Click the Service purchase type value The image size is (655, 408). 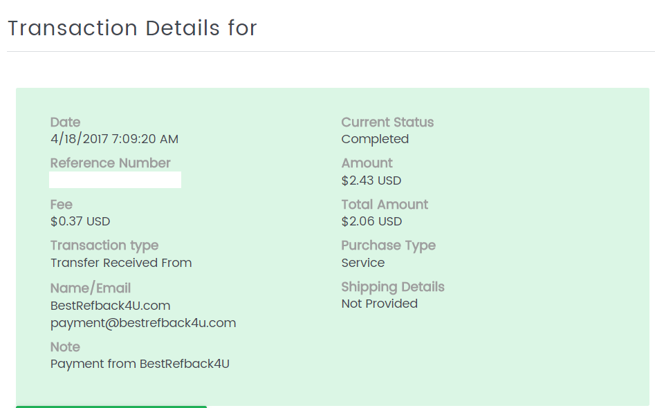363,263
